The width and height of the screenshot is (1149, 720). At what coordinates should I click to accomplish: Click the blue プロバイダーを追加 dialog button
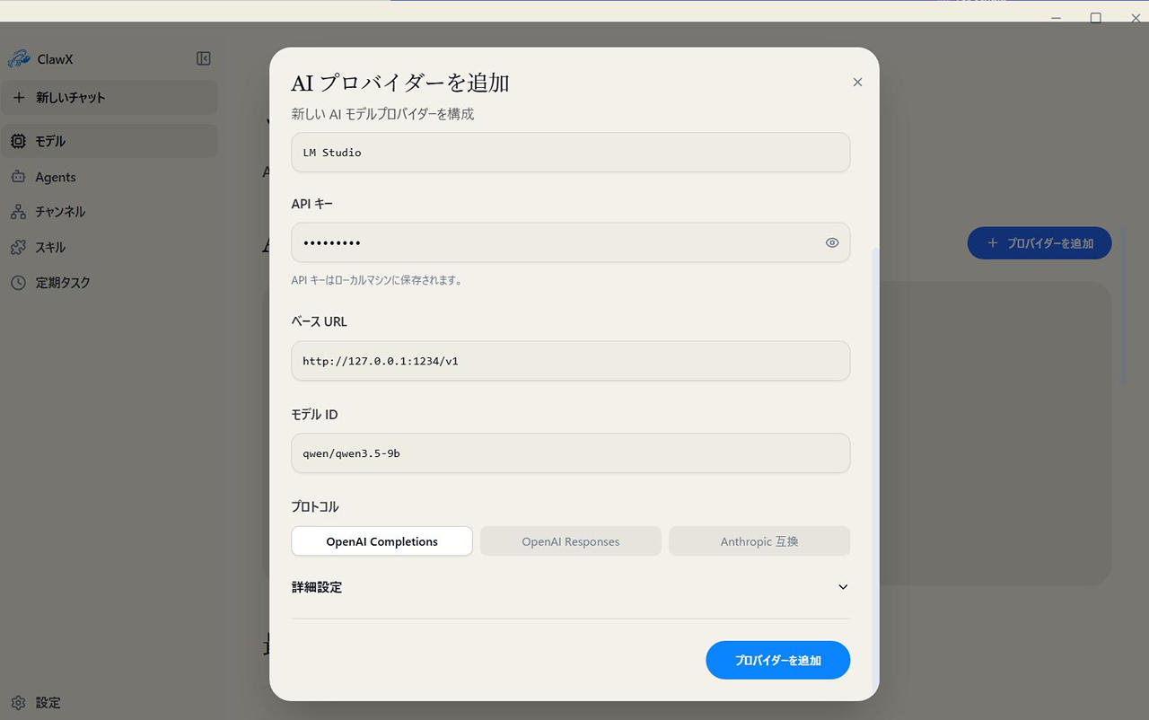(778, 660)
